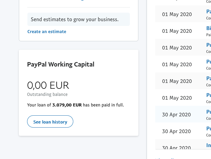Open the 'Pa' link in topmost 01 May row

(209, 12)
